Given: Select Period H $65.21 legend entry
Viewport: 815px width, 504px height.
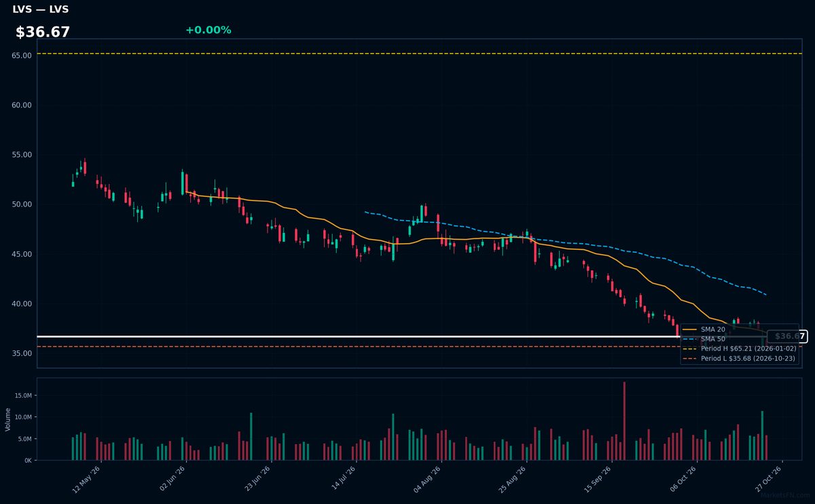Looking at the screenshot, I should pos(739,348).
